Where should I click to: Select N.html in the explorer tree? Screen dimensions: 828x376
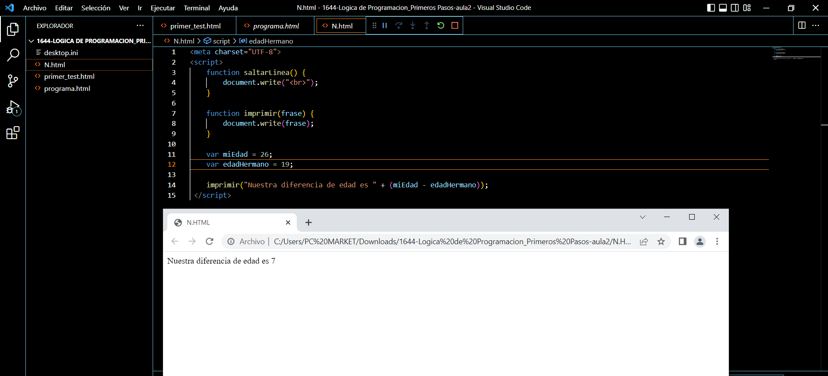(89, 65)
